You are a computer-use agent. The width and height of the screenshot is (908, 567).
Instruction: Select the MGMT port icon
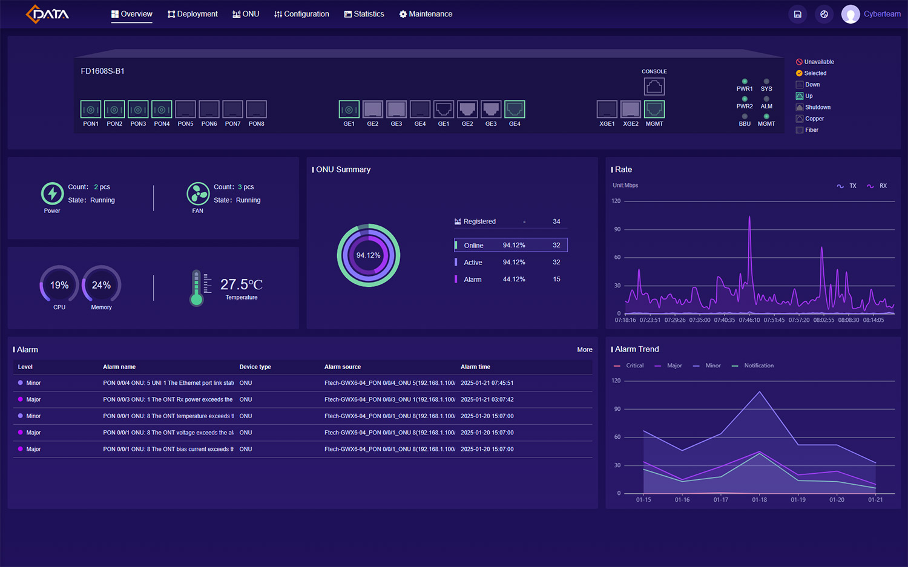[x=654, y=110]
